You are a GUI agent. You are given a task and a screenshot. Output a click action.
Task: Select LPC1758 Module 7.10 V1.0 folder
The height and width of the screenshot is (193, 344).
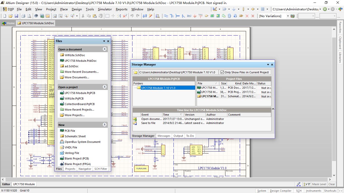point(158,88)
